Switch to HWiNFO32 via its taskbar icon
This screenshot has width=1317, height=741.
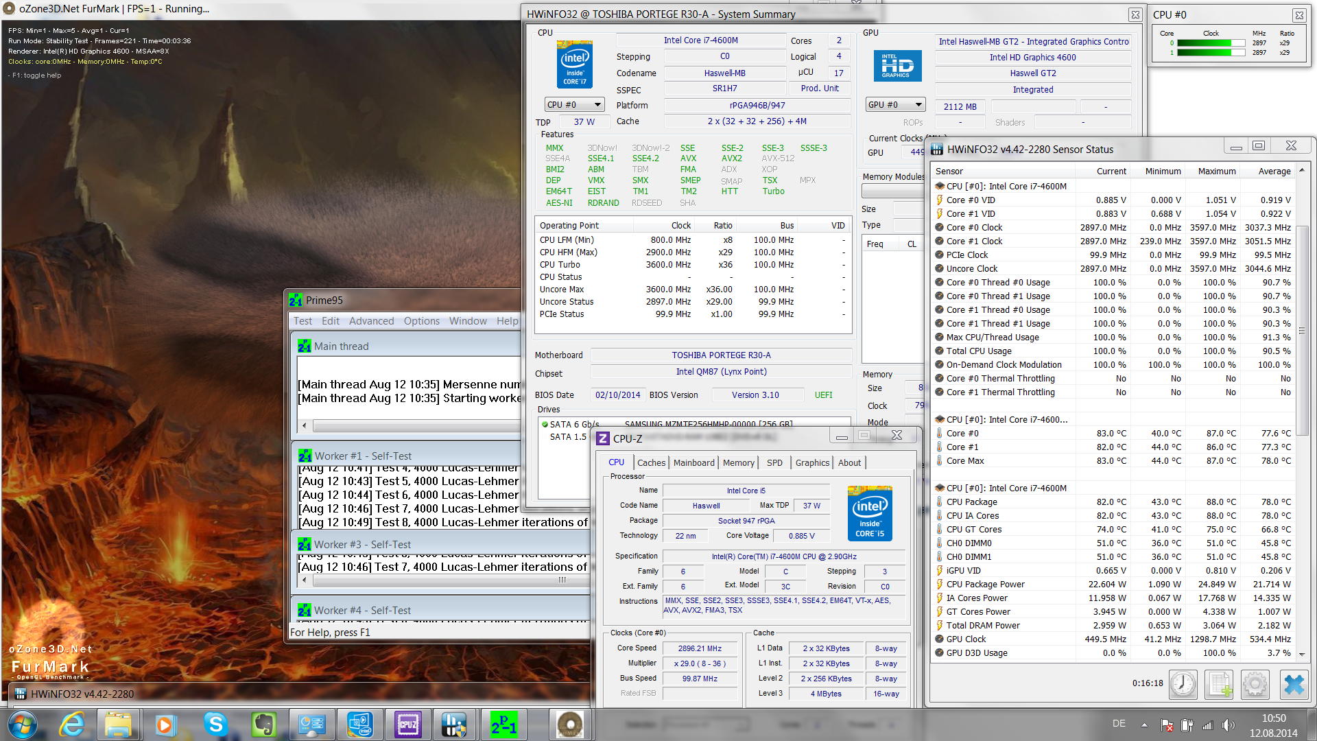(454, 725)
